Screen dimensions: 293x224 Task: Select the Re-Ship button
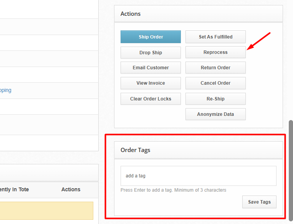[215, 99]
